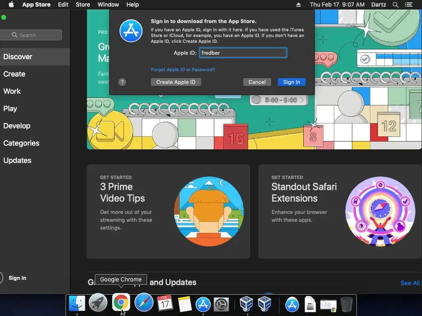Select Updates in the sidebar
Image resolution: width=422 pixels, height=316 pixels.
(35, 160)
